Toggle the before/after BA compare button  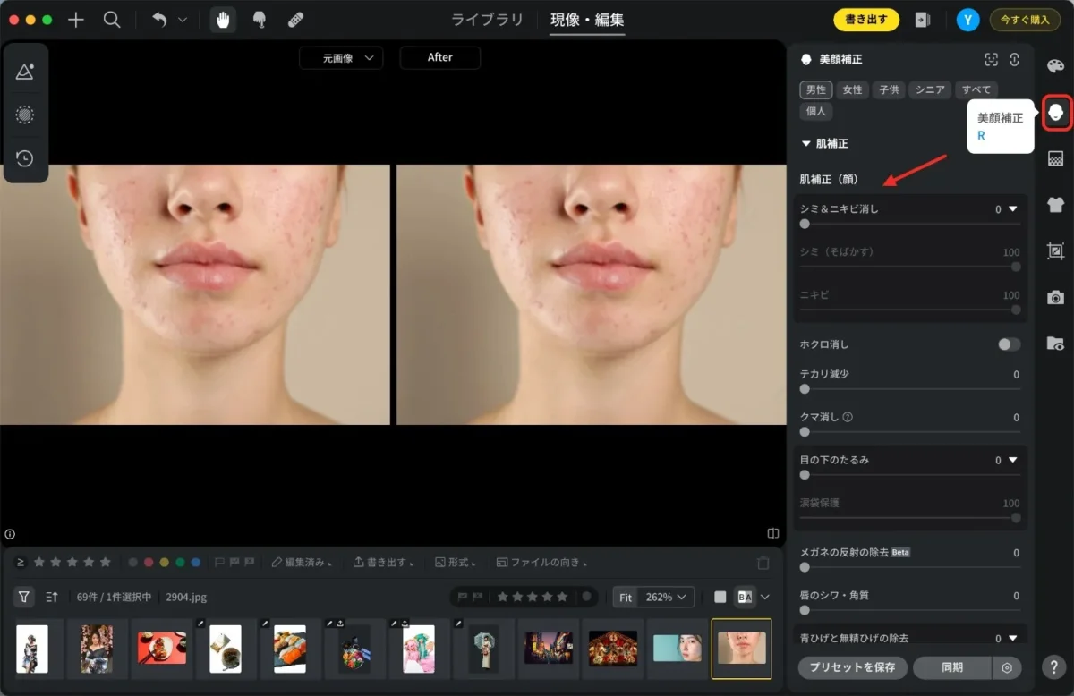click(744, 597)
